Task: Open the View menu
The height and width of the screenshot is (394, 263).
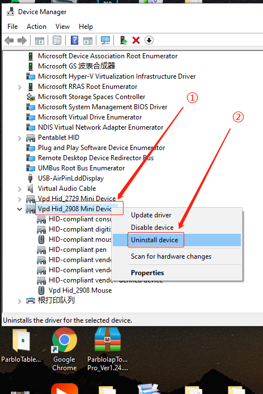Action: (62, 27)
